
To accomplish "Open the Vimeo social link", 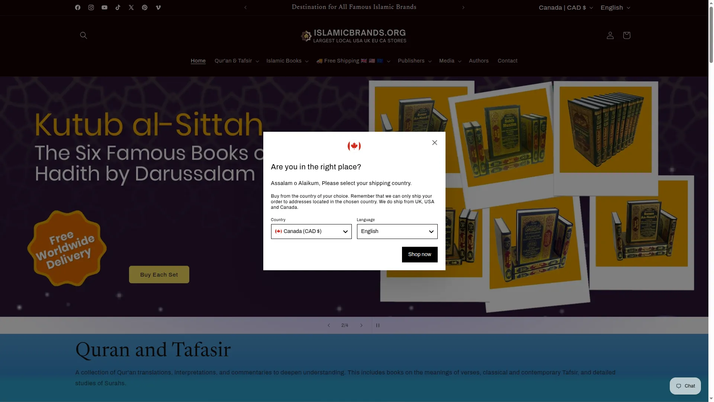I will click(158, 7).
